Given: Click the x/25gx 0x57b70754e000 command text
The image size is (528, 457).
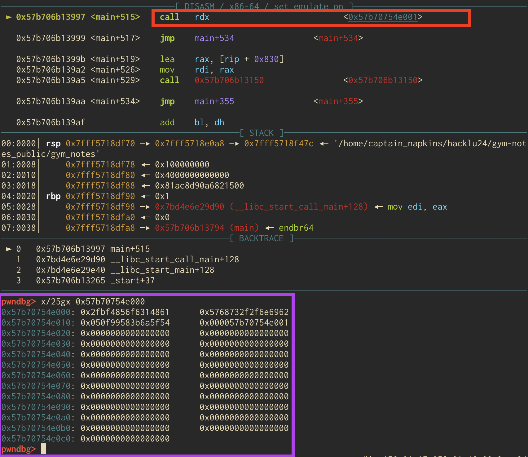Looking at the screenshot, I should [93, 302].
